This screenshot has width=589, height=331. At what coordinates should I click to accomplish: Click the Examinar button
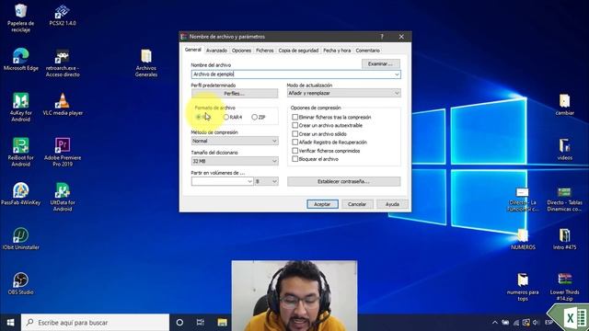(x=380, y=63)
